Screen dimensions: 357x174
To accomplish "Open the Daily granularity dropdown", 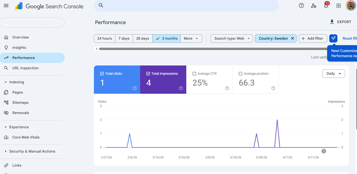I will [334, 74].
